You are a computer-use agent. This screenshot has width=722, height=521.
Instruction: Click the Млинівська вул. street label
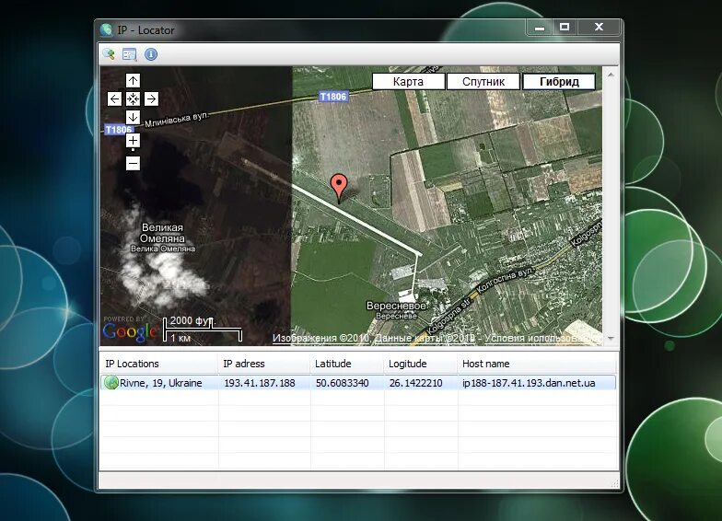(x=177, y=120)
